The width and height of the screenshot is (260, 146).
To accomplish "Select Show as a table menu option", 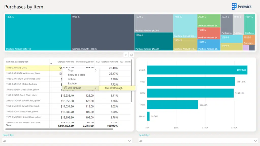I will pos(76,75).
